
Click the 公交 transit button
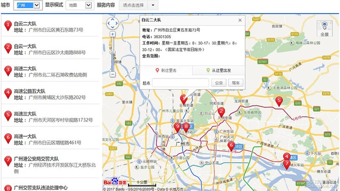point(219,83)
